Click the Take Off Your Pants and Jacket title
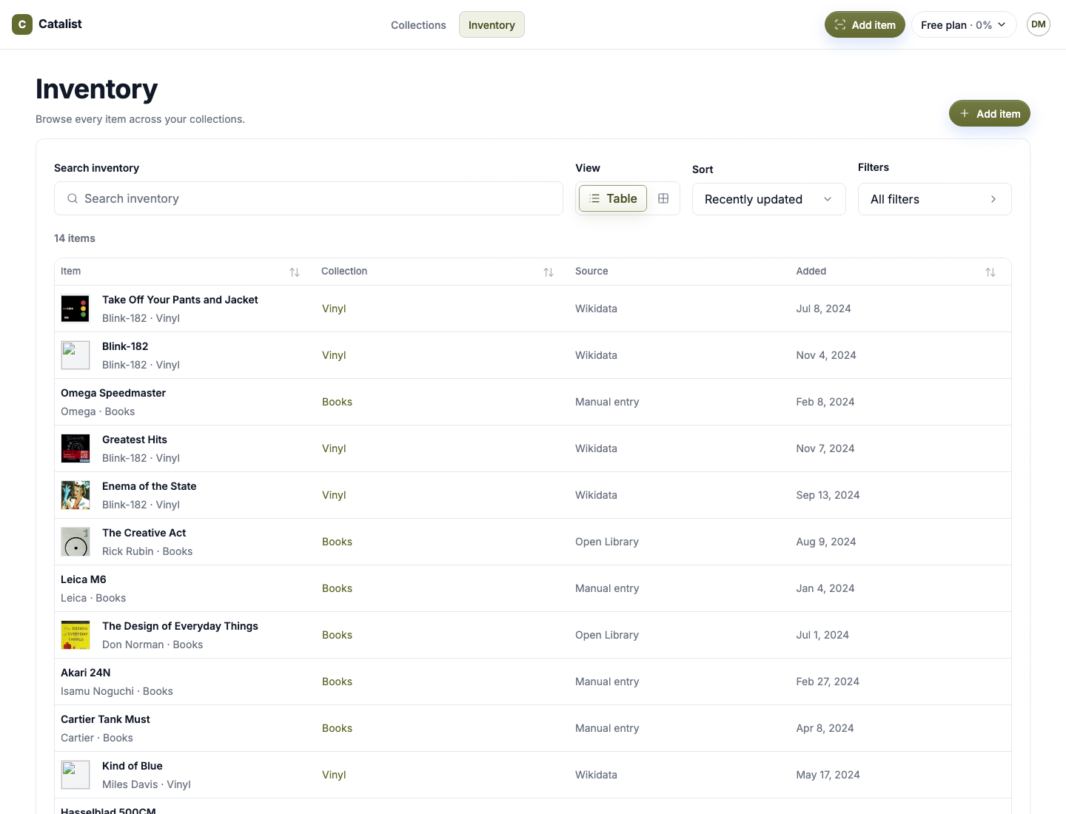Image resolution: width=1066 pixels, height=814 pixels. point(180,300)
